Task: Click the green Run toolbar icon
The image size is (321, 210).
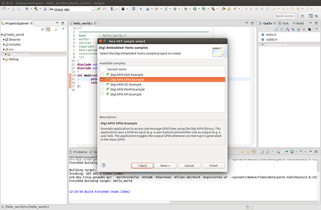Action: [x=195, y=9]
